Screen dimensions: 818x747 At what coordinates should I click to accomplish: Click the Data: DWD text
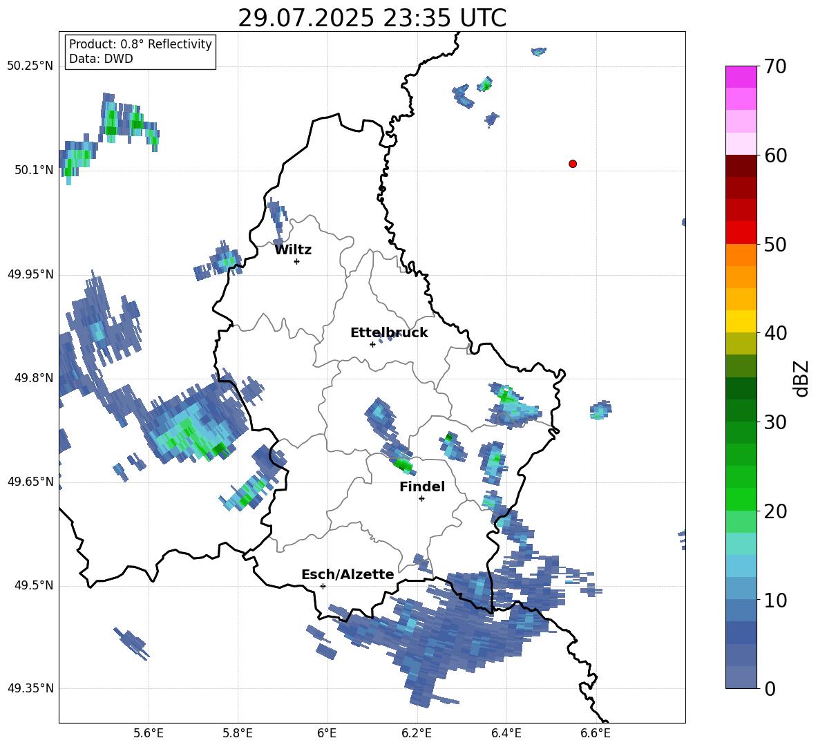[x=101, y=59]
